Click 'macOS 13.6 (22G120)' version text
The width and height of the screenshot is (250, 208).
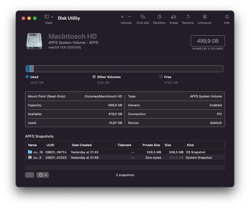pos(65,47)
